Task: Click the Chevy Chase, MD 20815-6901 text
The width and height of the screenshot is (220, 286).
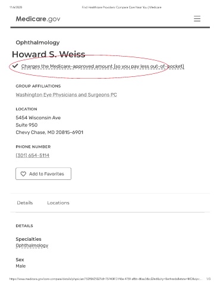Action: click(x=49, y=132)
